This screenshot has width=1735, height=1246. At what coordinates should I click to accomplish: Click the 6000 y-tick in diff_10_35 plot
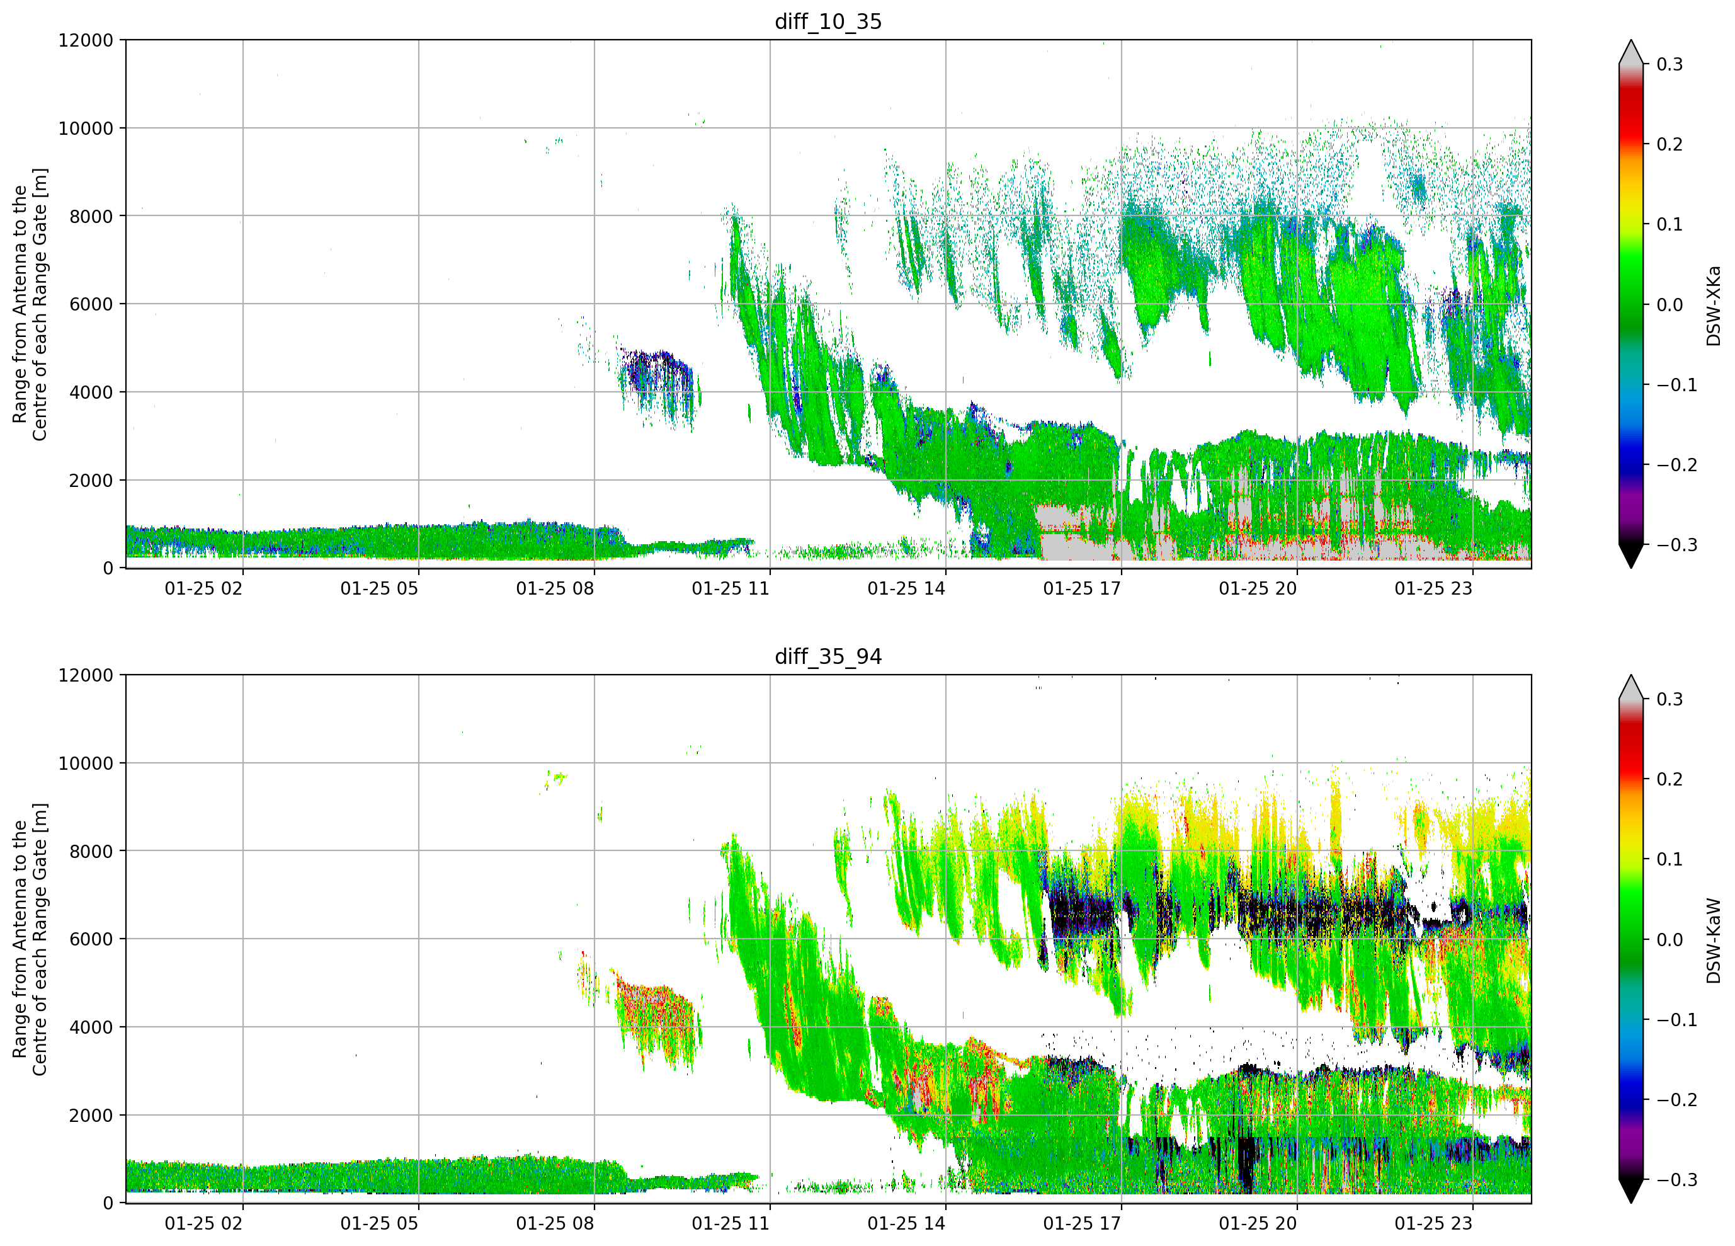tap(91, 304)
